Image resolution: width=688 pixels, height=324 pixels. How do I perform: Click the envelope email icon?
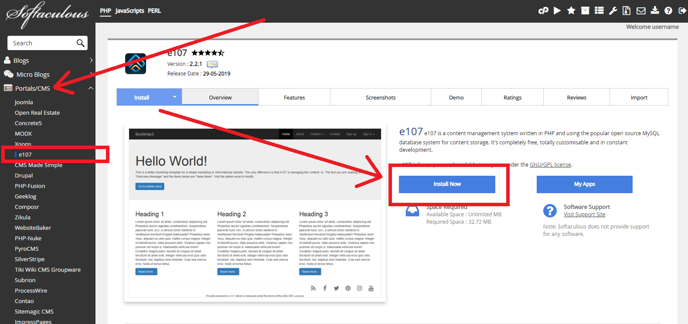[641, 11]
